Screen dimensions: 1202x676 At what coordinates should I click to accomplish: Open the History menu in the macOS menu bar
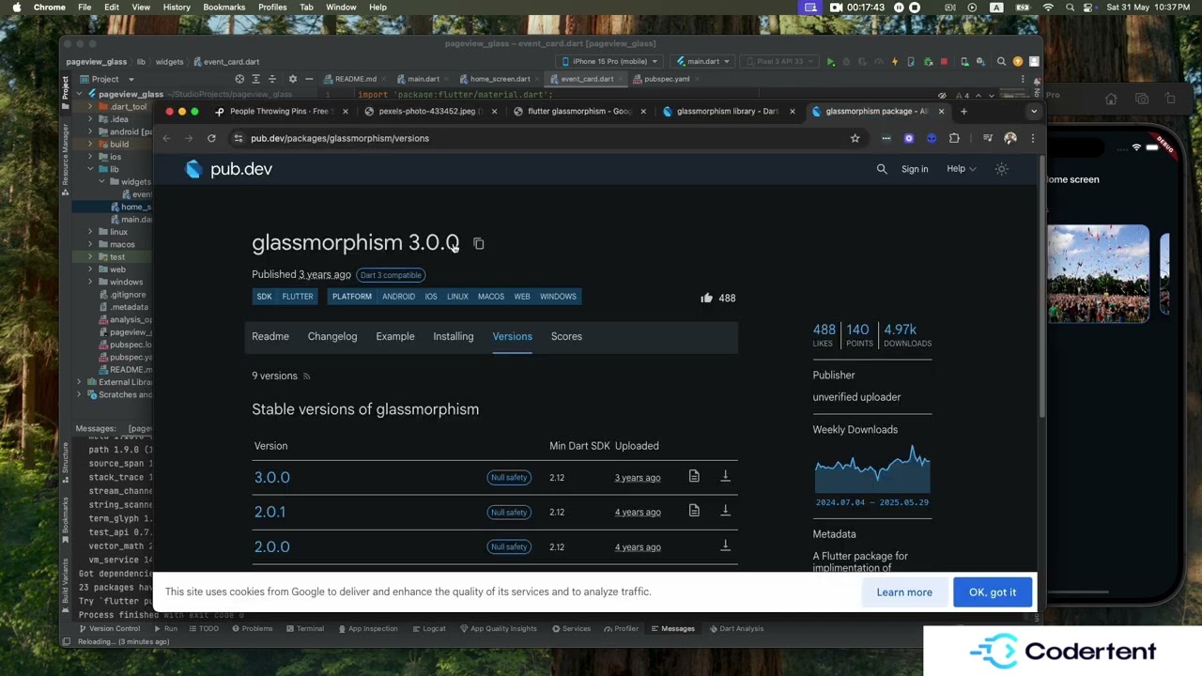pos(177,8)
